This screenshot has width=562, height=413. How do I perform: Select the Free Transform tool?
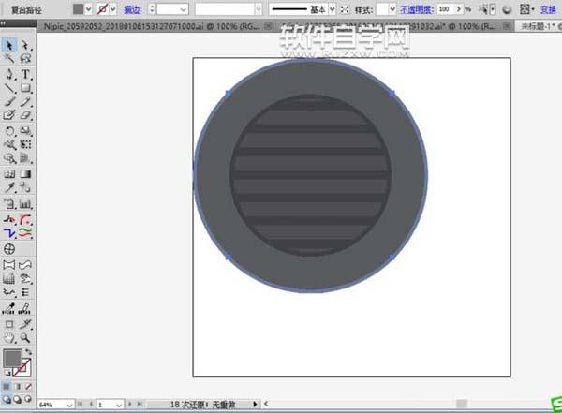pyautogui.click(x=25, y=145)
